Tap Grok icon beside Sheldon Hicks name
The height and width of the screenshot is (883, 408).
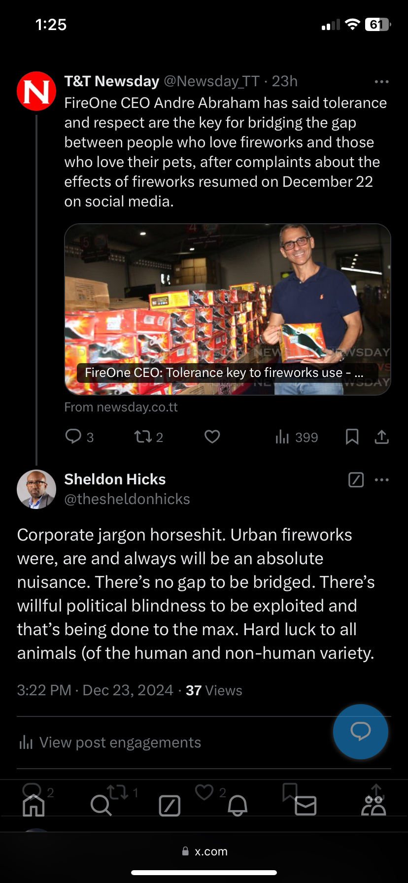tap(356, 480)
